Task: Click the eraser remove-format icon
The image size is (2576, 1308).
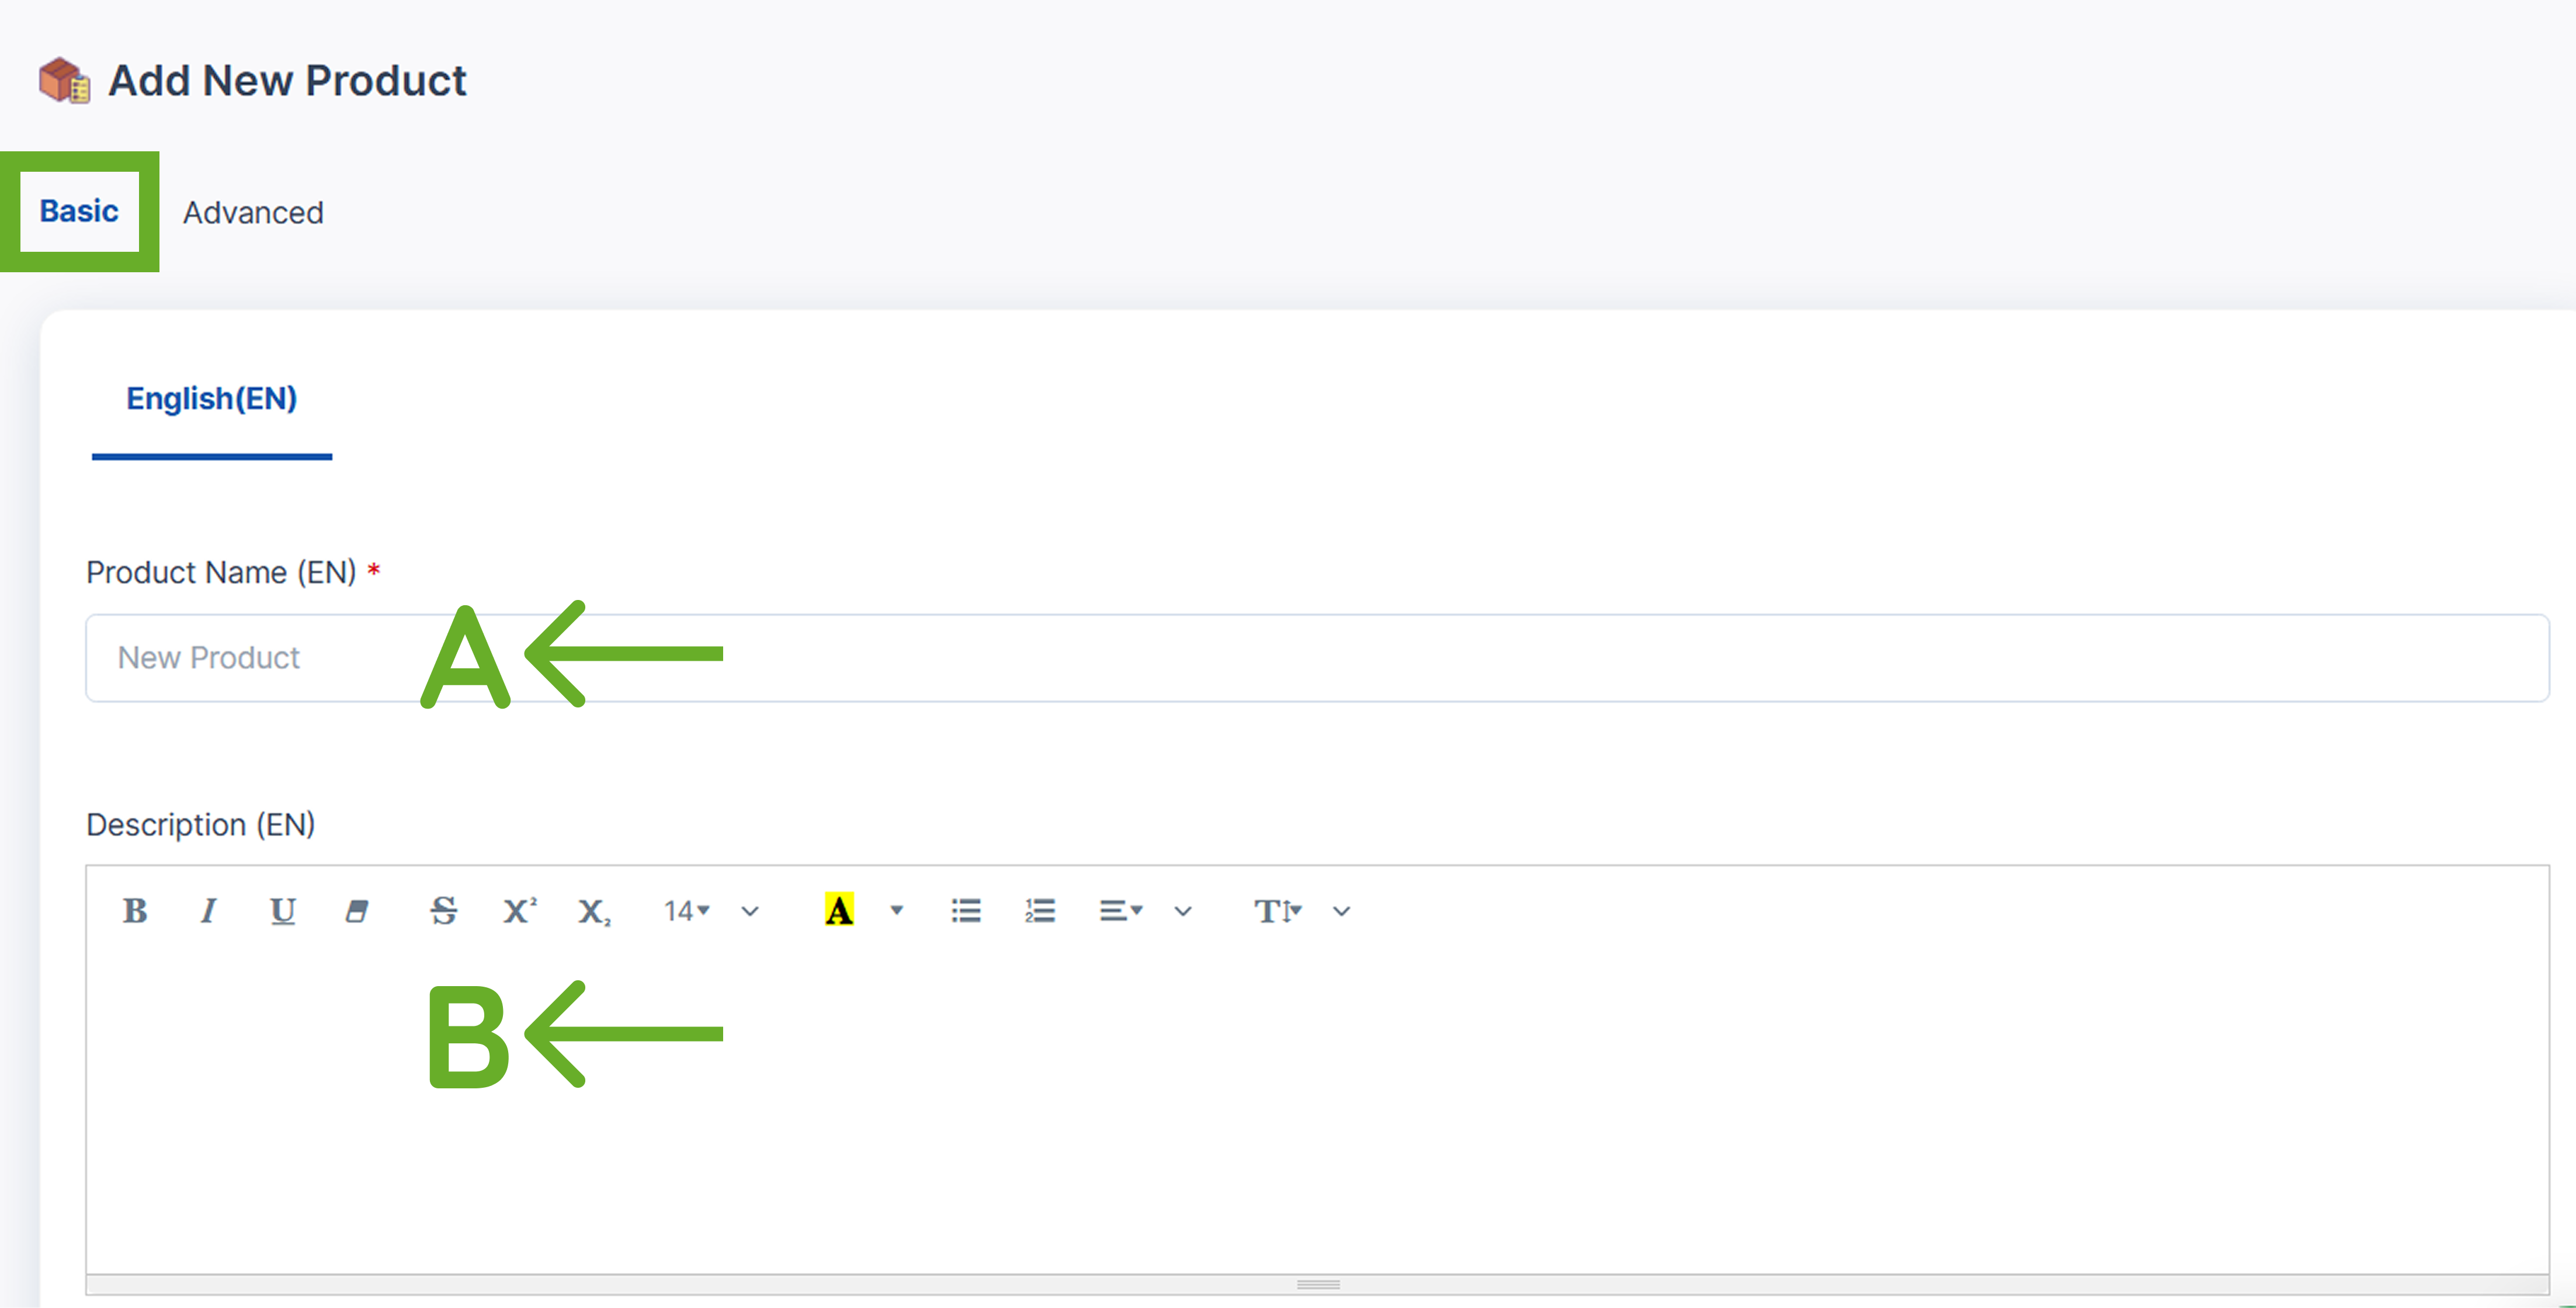Action: click(x=356, y=911)
